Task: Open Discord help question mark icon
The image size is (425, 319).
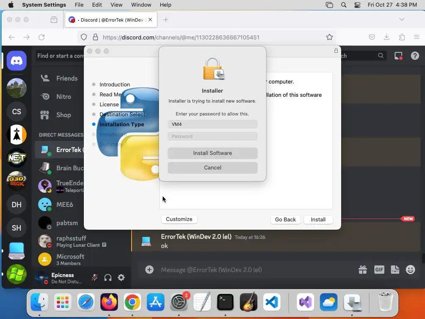Action: click(415, 56)
